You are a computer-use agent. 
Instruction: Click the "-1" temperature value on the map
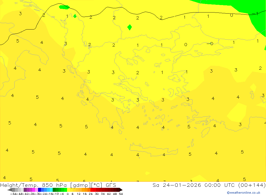255,14
